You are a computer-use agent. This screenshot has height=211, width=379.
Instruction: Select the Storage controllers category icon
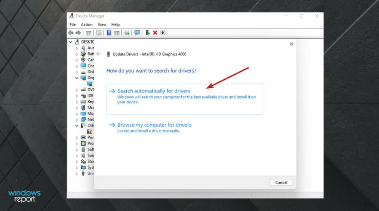(x=83, y=161)
